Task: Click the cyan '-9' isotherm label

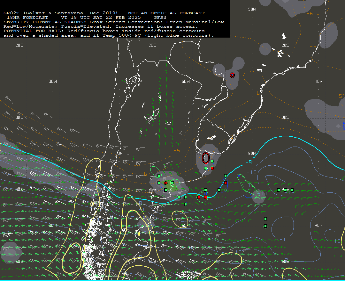Action: click(249, 162)
